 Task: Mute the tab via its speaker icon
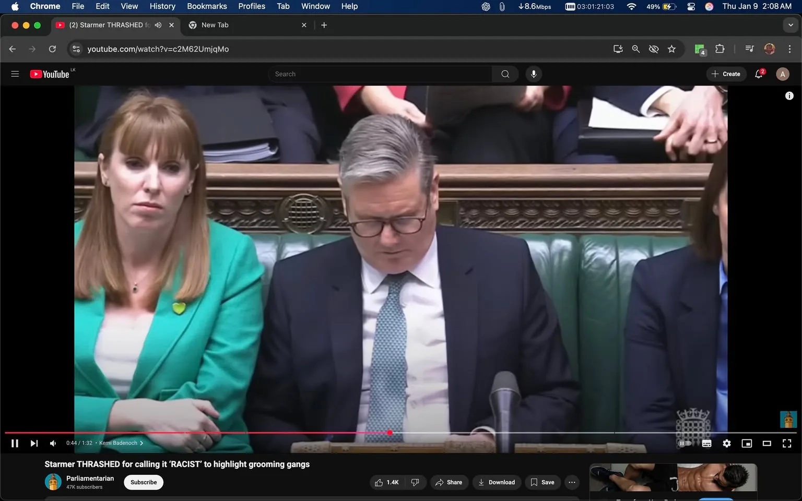coord(158,25)
